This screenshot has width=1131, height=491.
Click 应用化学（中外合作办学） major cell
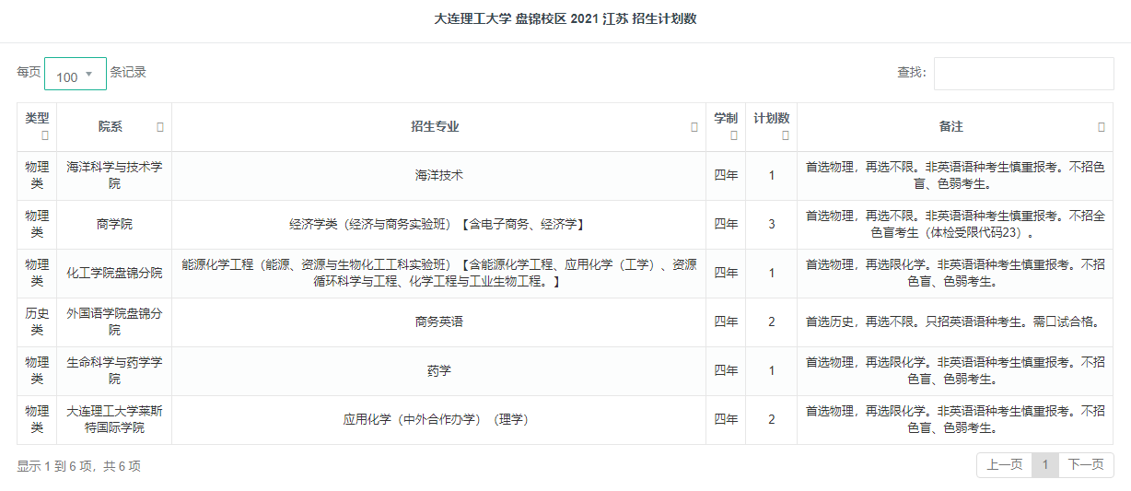pos(438,420)
